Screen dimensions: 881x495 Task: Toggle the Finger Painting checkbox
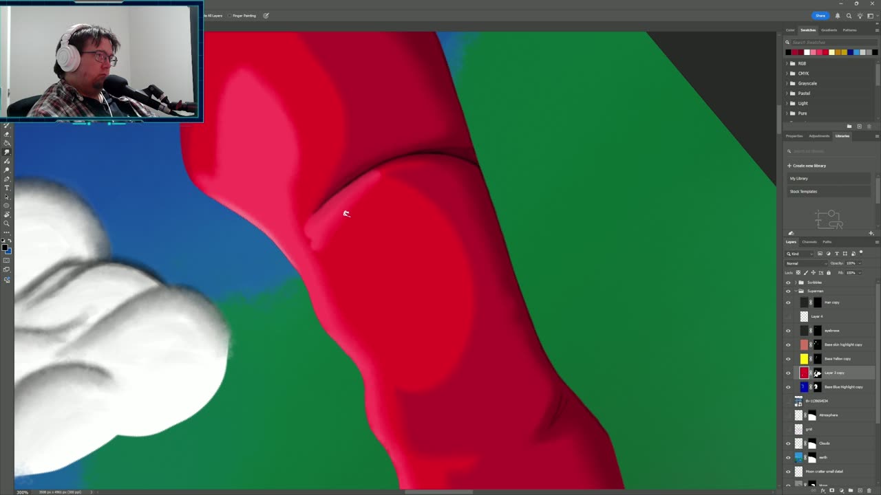point(229,15)
